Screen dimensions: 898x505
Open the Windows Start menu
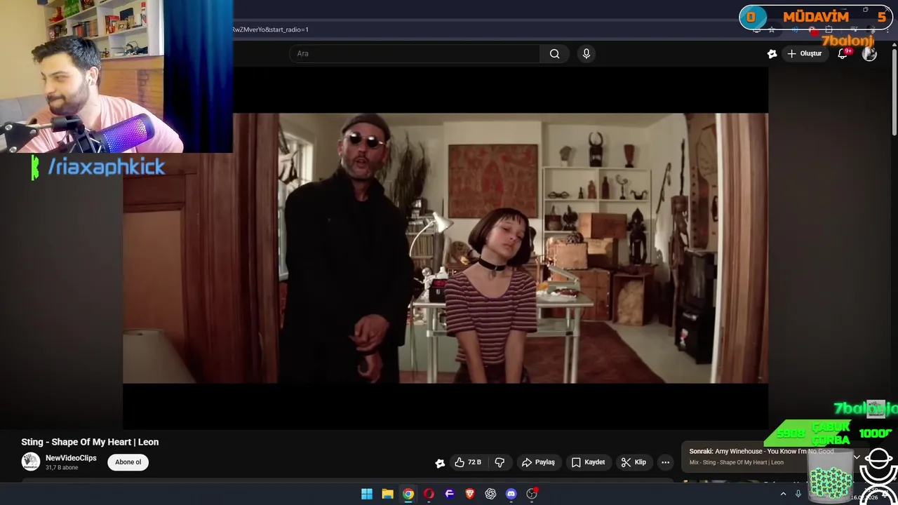[x=367, y=494]
